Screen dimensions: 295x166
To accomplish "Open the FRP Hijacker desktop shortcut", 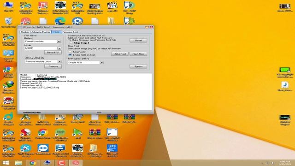I will [x=60, y=135].
